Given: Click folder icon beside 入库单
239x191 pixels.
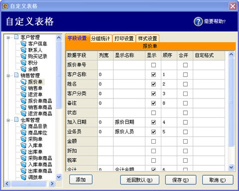Looking at the screenshot, I should click(23, 145).
